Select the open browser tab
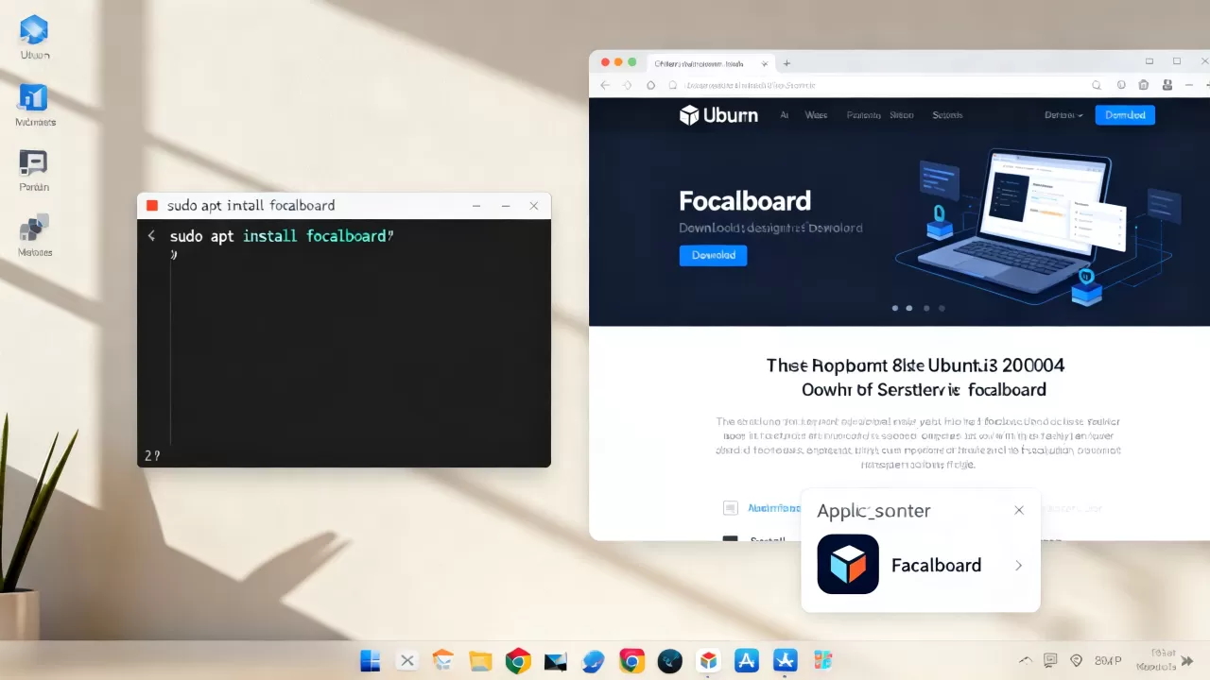 tap(709, 63)
